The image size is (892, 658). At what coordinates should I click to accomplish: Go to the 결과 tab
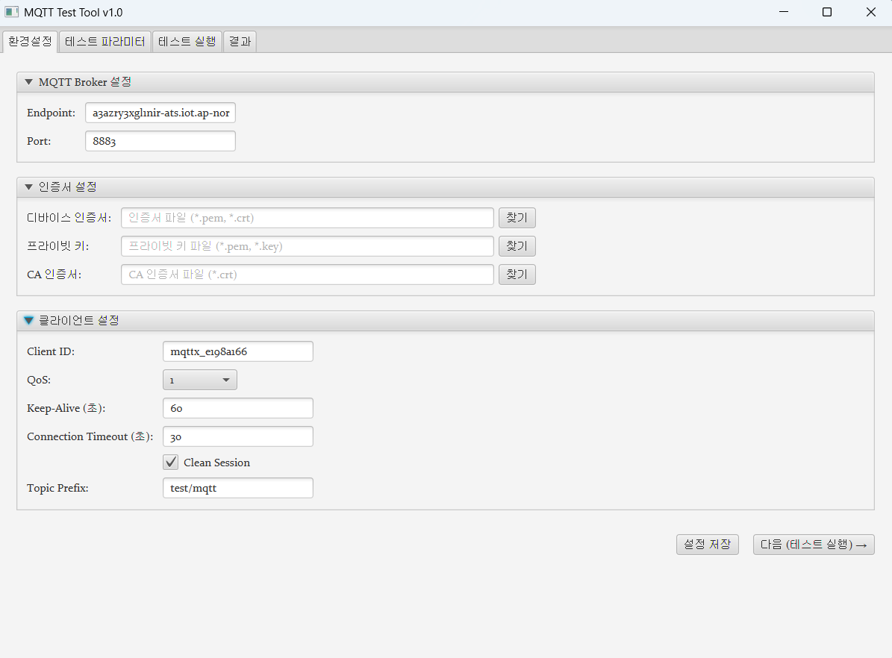coord(240,42)
